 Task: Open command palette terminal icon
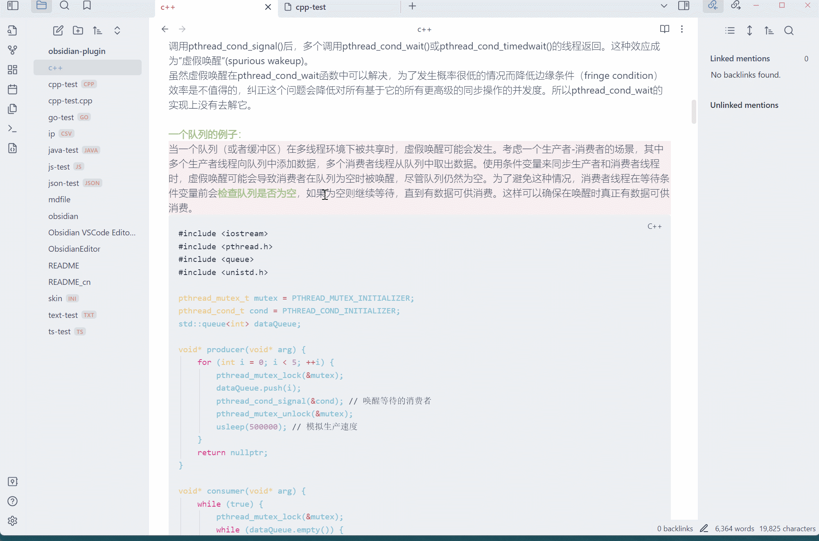pos(13,129)
